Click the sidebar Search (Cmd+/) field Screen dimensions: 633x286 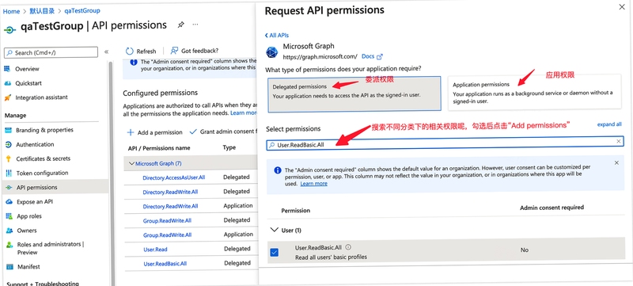coord(51,52)
